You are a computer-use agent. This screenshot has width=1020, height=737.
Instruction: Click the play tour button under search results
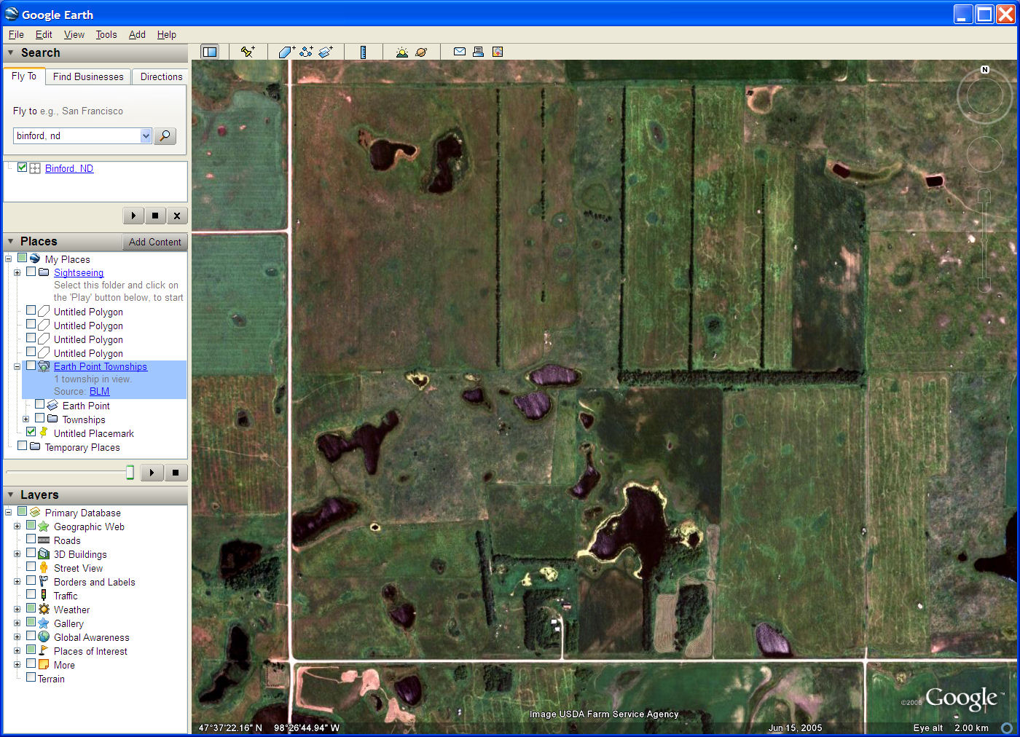[x=133, y=216]
